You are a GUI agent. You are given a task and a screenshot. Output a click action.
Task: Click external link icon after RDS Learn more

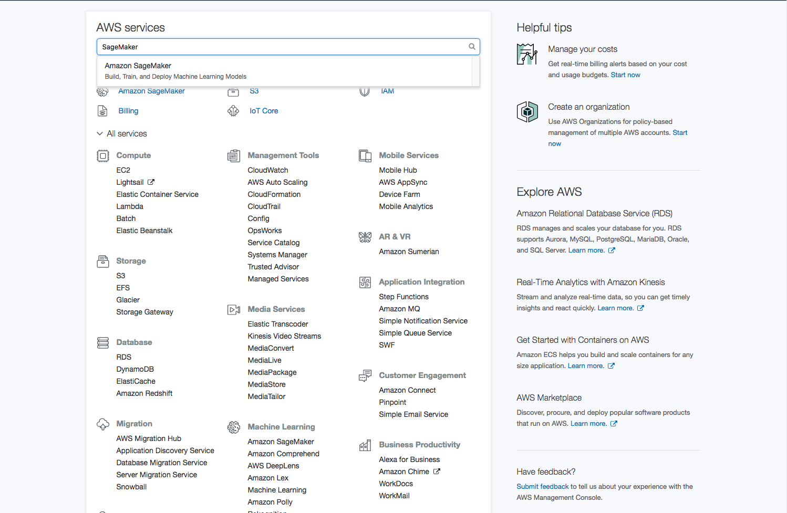click(x=612, y=250)
